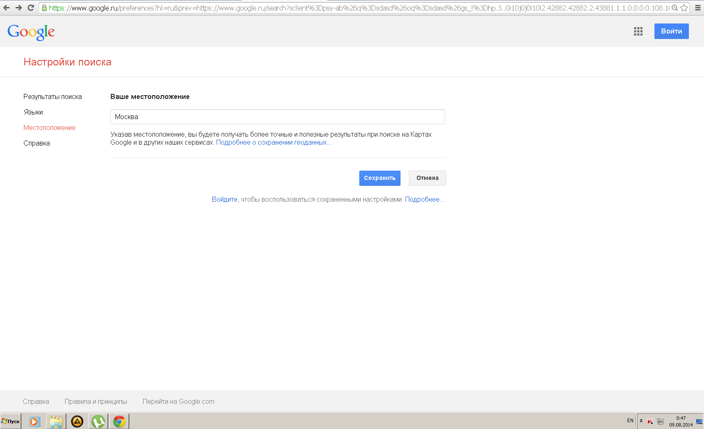Go back to the previous page

click(6, 8)
